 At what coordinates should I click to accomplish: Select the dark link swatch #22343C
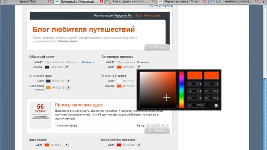47,67
